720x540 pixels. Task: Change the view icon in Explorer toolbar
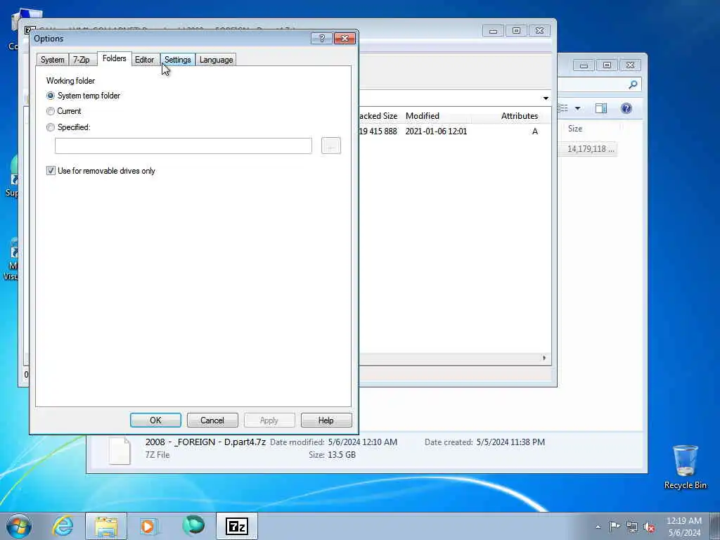click(x=563, y=108)
